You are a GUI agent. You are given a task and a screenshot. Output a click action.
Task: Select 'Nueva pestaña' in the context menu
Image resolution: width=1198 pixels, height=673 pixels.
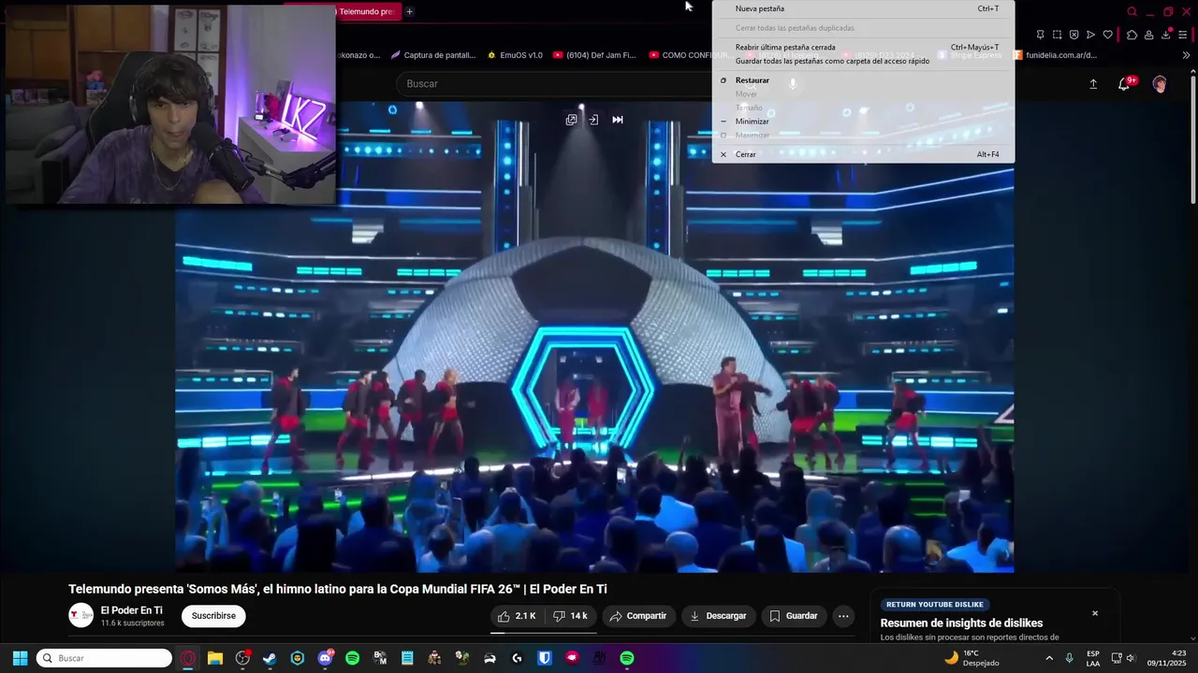click(x=863, y=8)
